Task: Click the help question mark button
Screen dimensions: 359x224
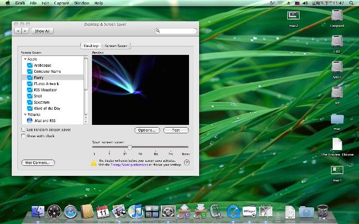Action: (x=186, y=162)
